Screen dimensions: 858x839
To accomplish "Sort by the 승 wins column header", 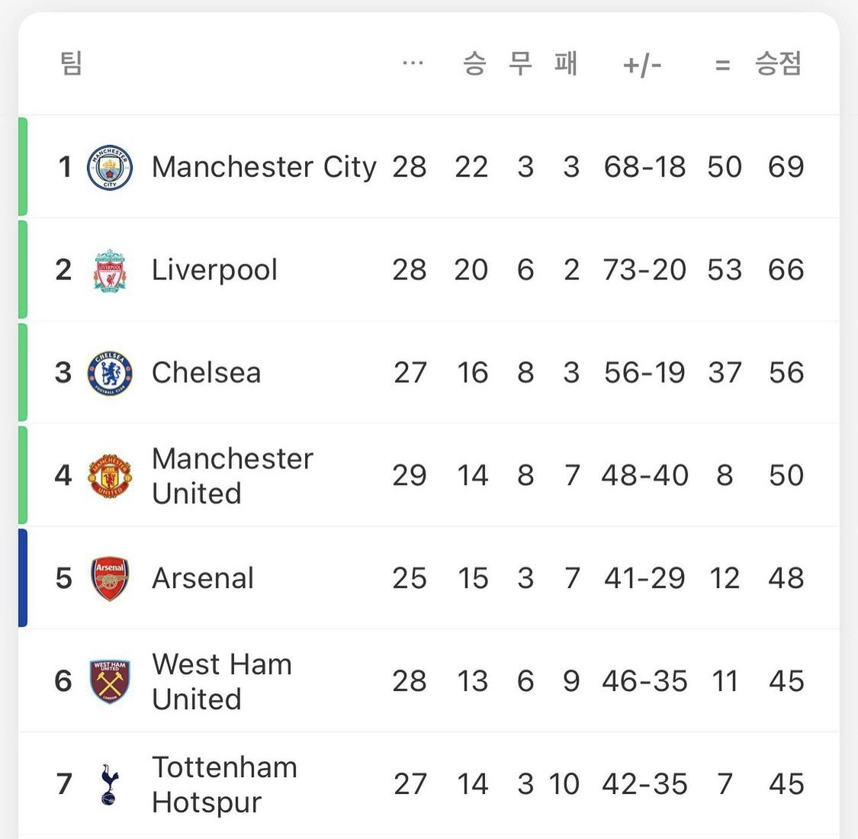I will [x=474, y=63].
